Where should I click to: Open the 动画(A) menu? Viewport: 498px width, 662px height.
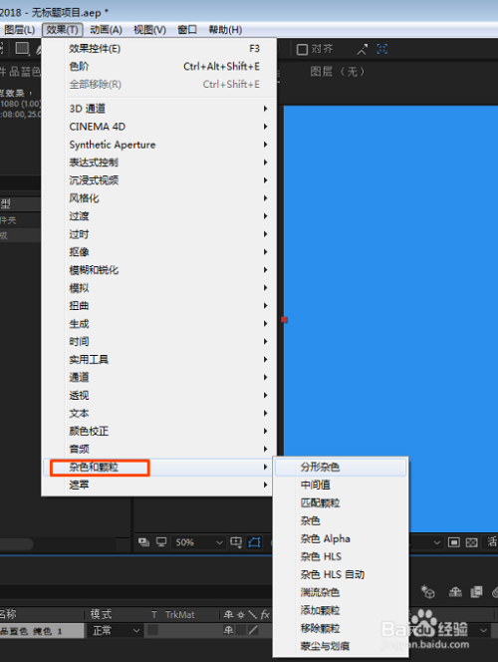pos(106,30)
